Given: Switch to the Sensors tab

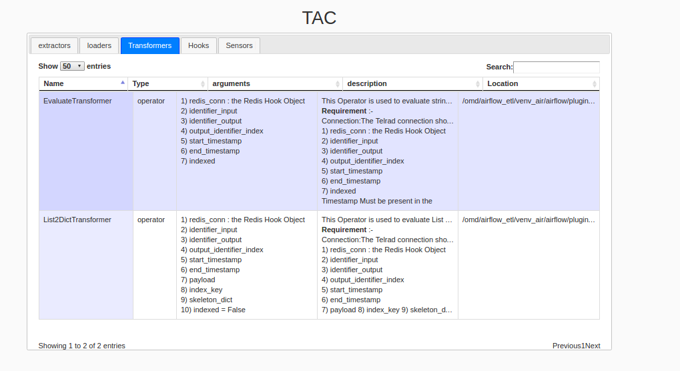Looking at the screenshot, I should (239, 45).
